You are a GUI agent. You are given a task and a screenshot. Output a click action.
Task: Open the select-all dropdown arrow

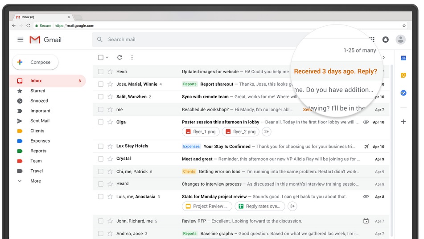pos(107,58)
